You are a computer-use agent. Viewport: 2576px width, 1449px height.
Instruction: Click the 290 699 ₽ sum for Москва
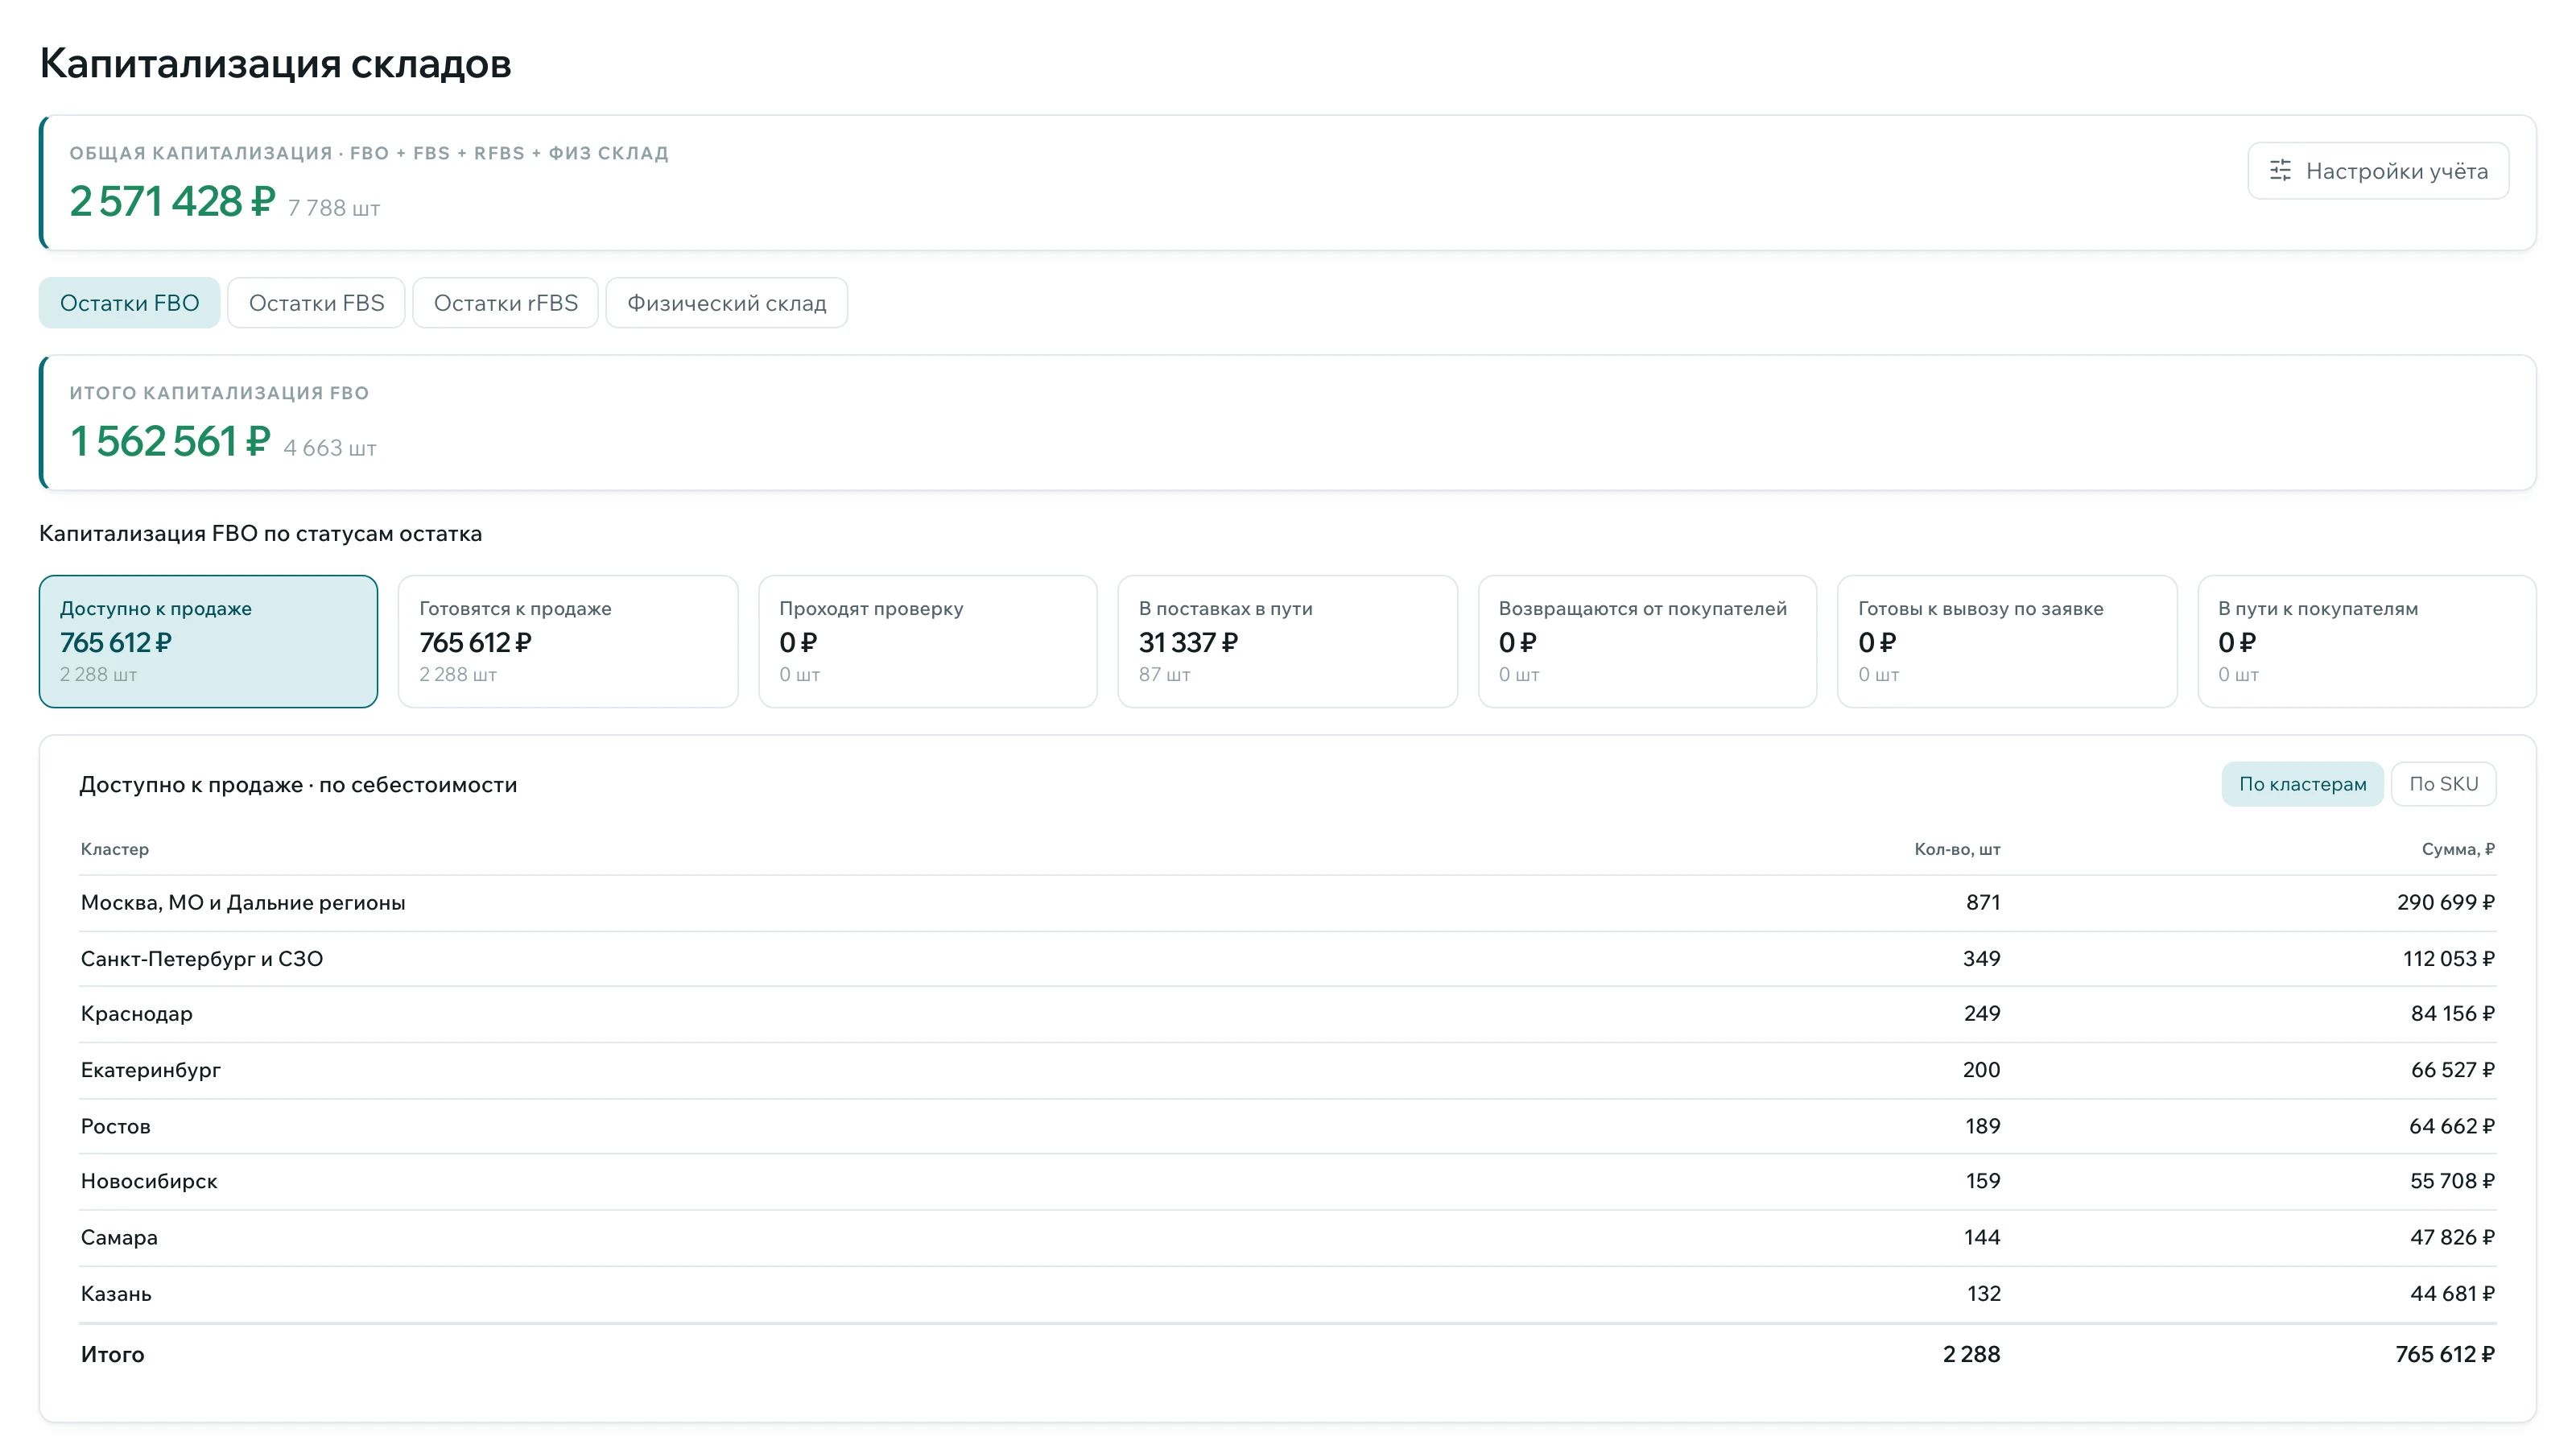point(2445,903)
